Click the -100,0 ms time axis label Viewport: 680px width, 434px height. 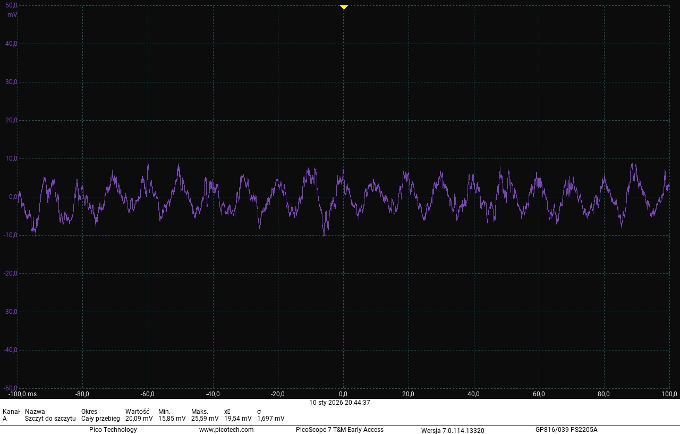[22, 394]
